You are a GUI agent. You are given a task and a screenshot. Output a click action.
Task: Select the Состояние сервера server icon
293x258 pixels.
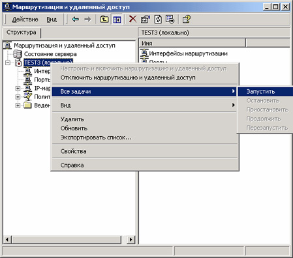pyautogui.click(x=18, y=54)
